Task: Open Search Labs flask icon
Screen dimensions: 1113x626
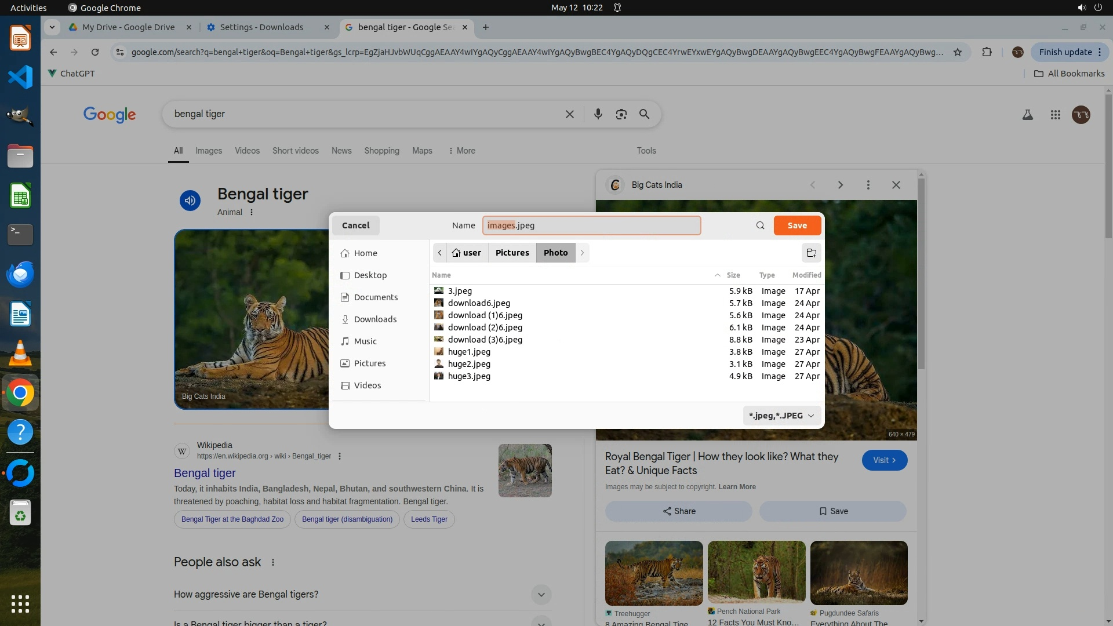Action: pyautogui.click(x=1027, y=115)
